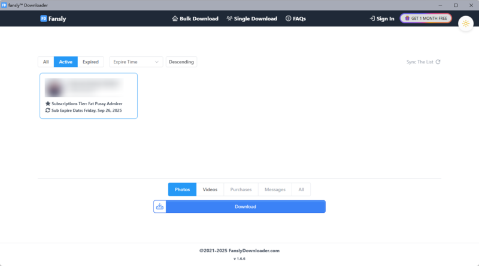Click Sub Expire Date Friday, Sep 26, 2025
The width and height of the screenshot is (479, 266).
(x=86, y=110)
